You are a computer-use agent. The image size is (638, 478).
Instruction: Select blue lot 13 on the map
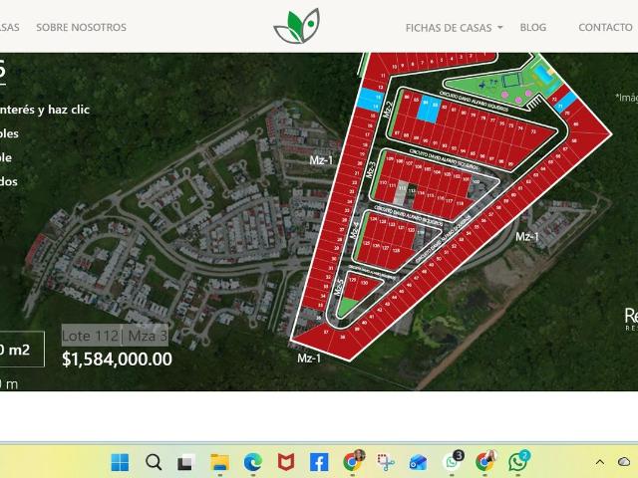[x=371, y=95]
